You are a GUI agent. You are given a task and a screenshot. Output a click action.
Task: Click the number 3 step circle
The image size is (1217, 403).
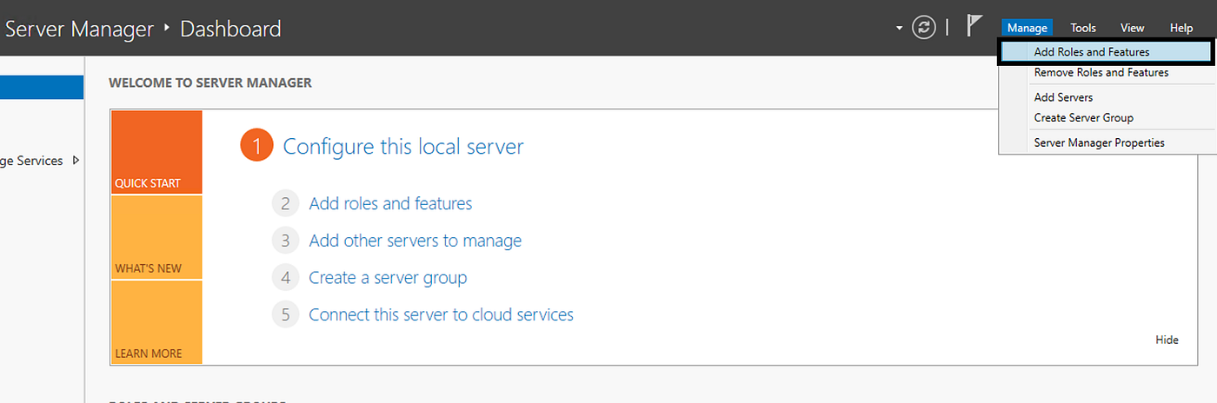(x=285, y=241)
